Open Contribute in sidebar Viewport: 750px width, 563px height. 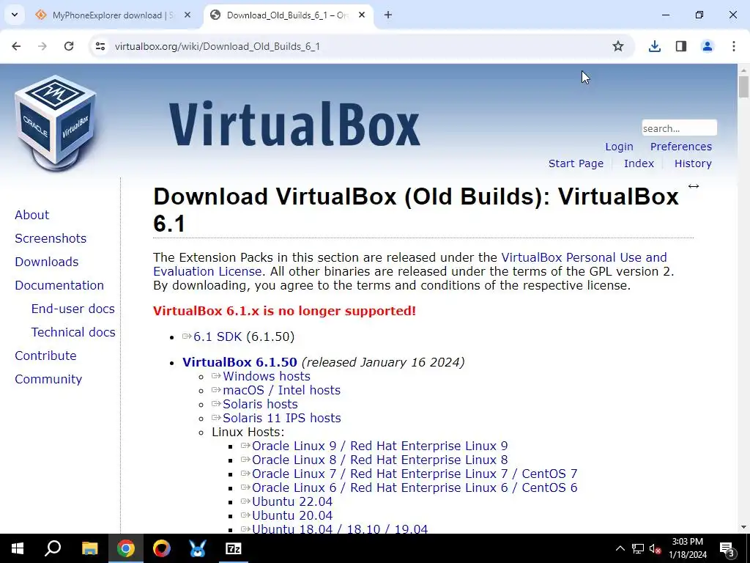point(45,356)
